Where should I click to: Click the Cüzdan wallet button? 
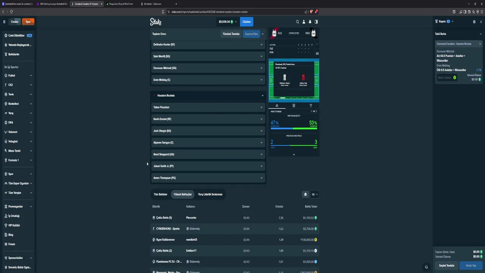click(x=247, y=22)
